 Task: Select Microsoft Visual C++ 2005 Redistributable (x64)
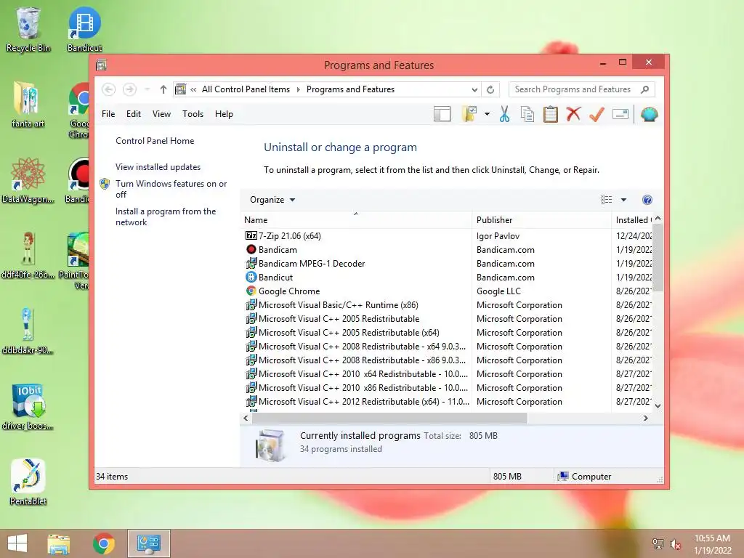(x=349, y=333)
